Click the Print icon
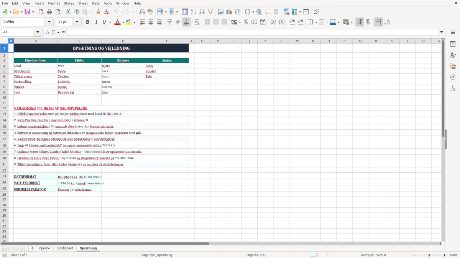 point(49,12)
